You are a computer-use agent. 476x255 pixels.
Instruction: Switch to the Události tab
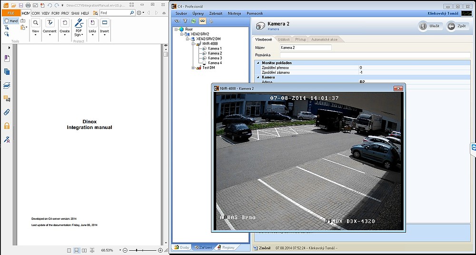tap(284, 39)
